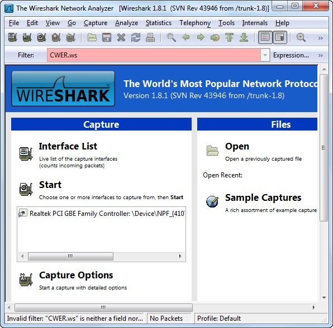Click the No Packets status bar field
This screenshot has height=328, width=333.
(x=166, y=319)
